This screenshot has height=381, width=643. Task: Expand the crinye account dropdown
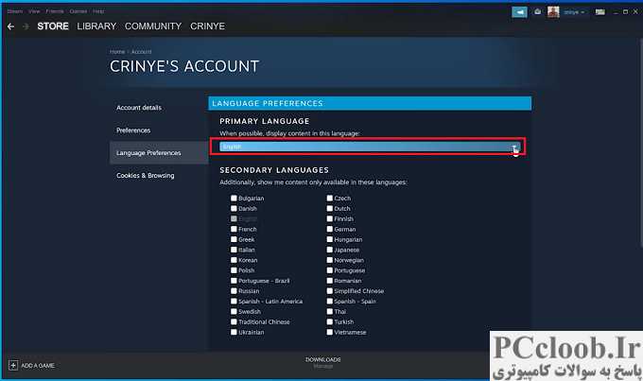coord(574,12)
